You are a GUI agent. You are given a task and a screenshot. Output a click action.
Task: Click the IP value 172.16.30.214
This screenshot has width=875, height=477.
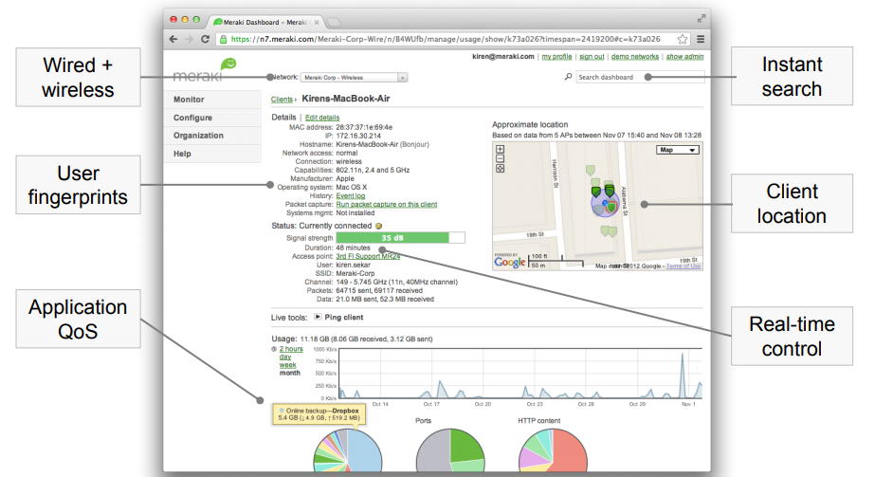click(358, 136)
